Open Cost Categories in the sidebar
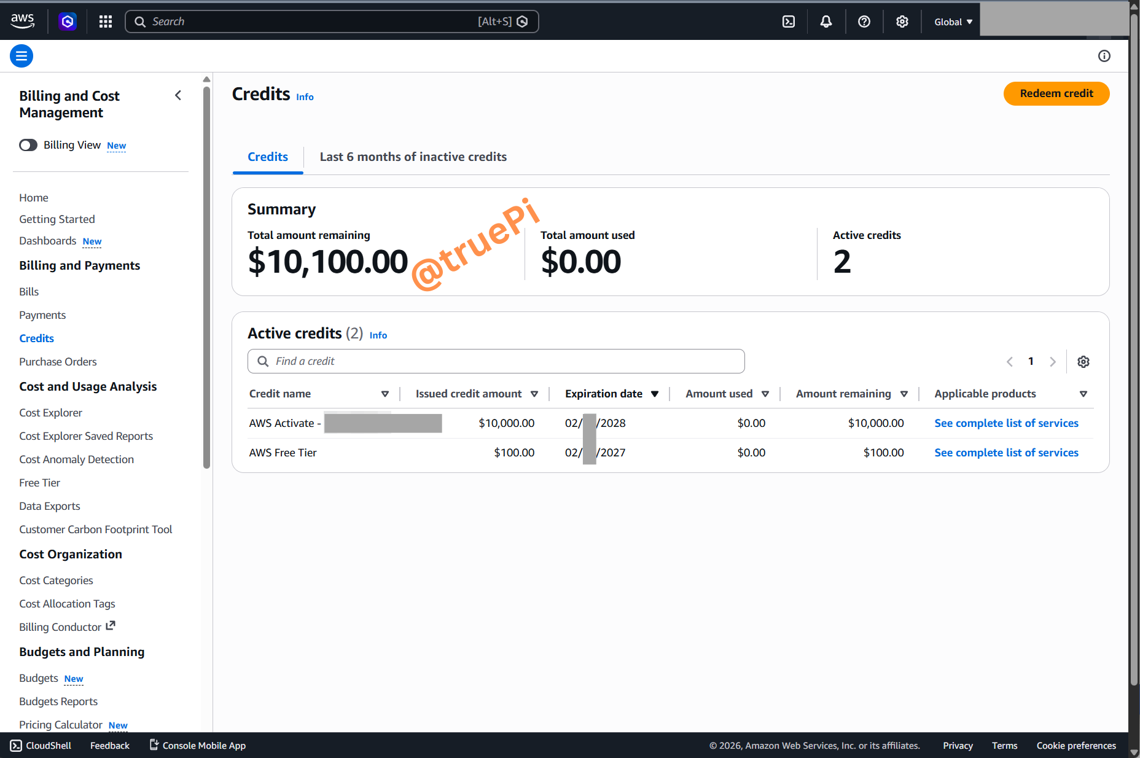The height and width of the screenshot is (758, 1140). [56, 580]
